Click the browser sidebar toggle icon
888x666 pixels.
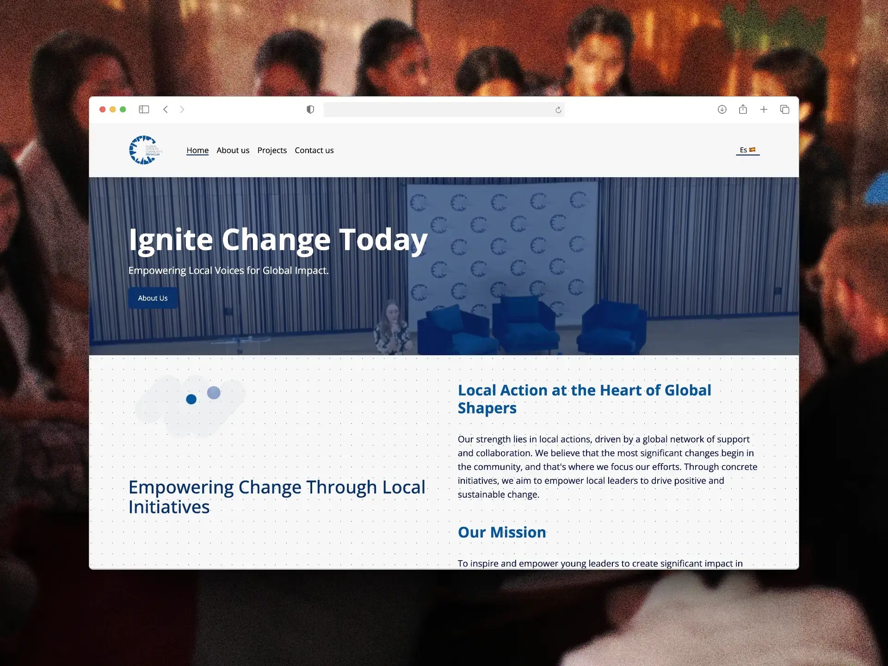click(144, 109)
